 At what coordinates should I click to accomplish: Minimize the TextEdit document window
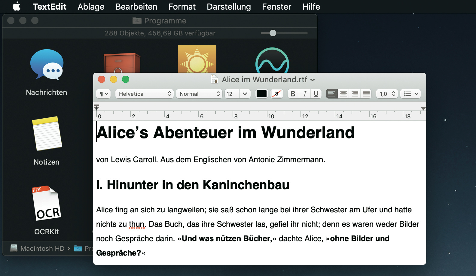point(114,79)
